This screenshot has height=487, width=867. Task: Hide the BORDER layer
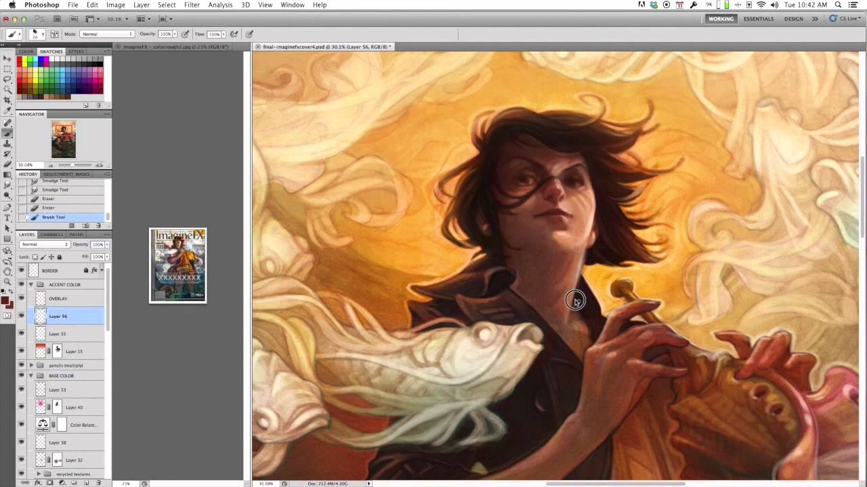click(x=21, y=271)
